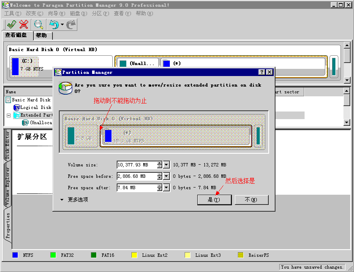354x272 pixels.
Task: Click the blue Undo arrow icon
Action: [54, 24]
